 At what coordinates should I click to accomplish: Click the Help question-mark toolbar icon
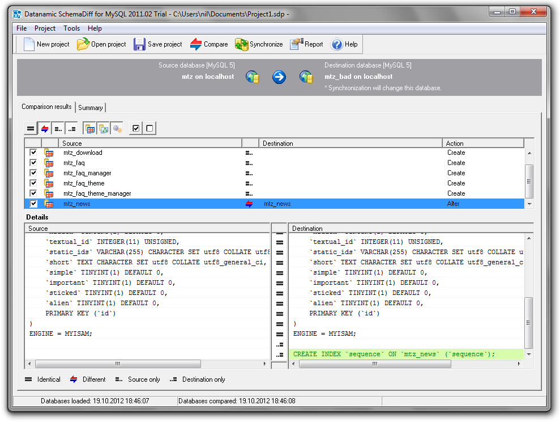(336, 44)
